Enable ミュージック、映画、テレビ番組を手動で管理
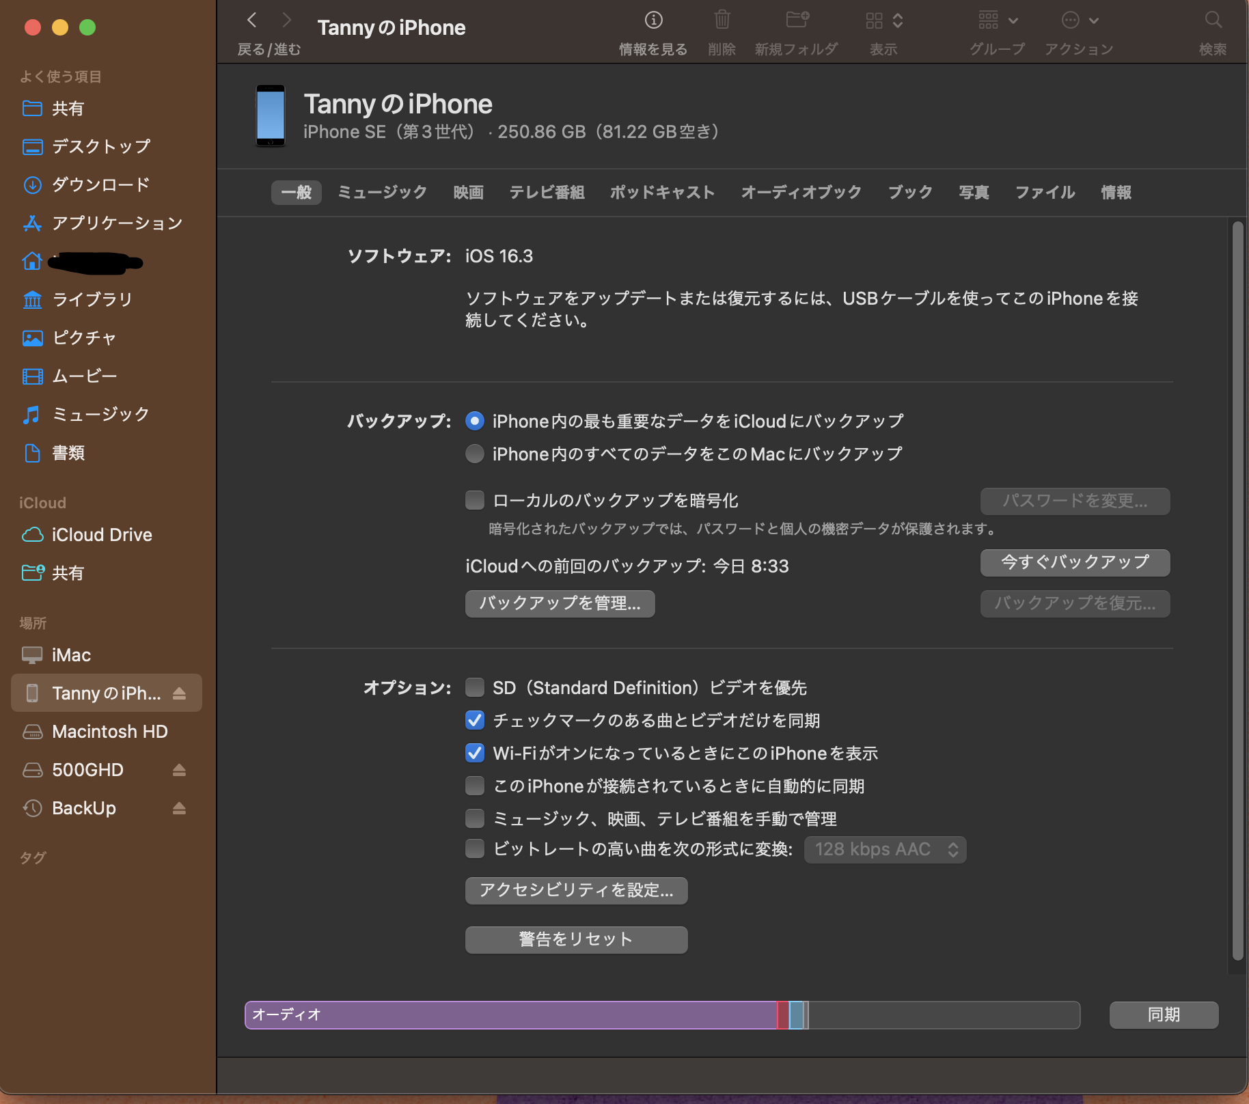1249x1104 pixels. (475, 818)
